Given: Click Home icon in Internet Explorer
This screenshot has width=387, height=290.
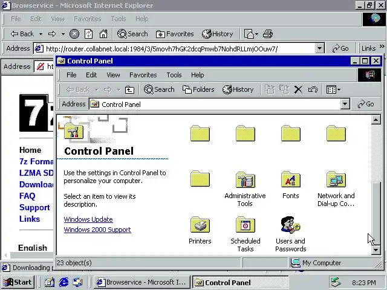Looking at the screenshot, I should (103, 34).
